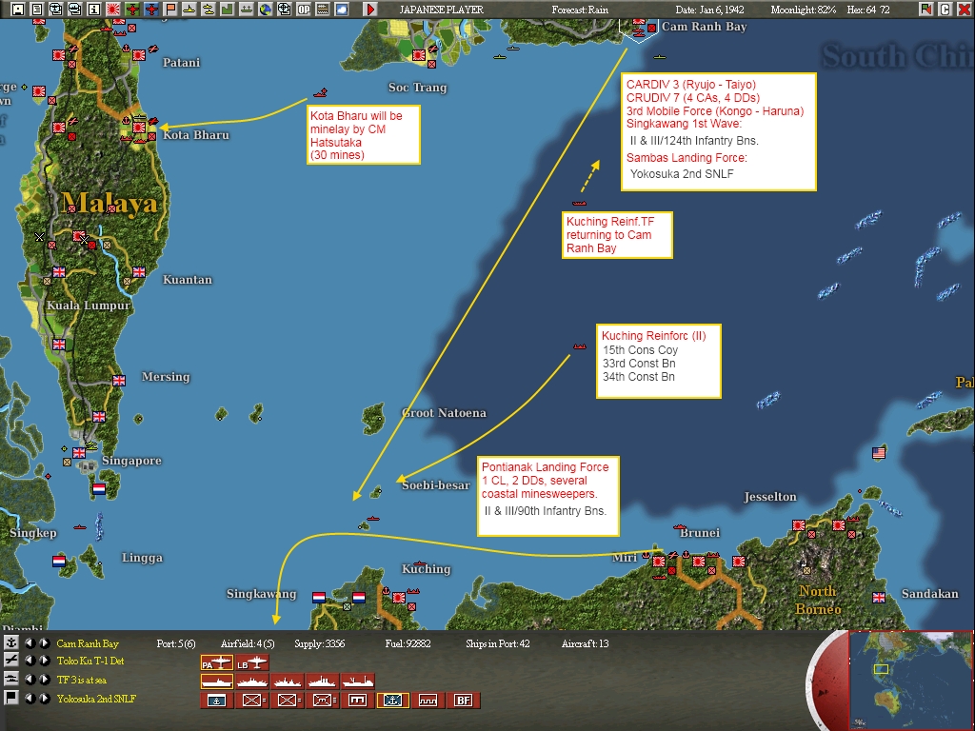The height and width of the screenshot is (731, 975).
Task: Click the 'Supply: 3356' readout
Action: click(x=320, y=643)
